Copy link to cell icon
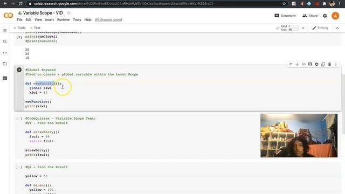This screenshot has width=345, height=194. [303, 64]
